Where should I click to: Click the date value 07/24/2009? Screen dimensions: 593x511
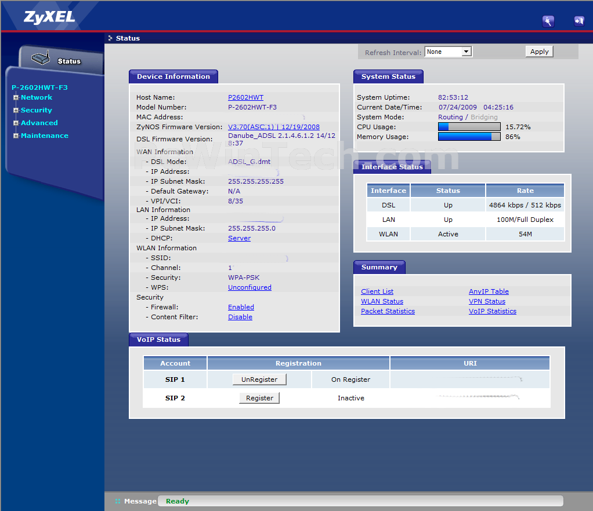(x=457, y=107)
